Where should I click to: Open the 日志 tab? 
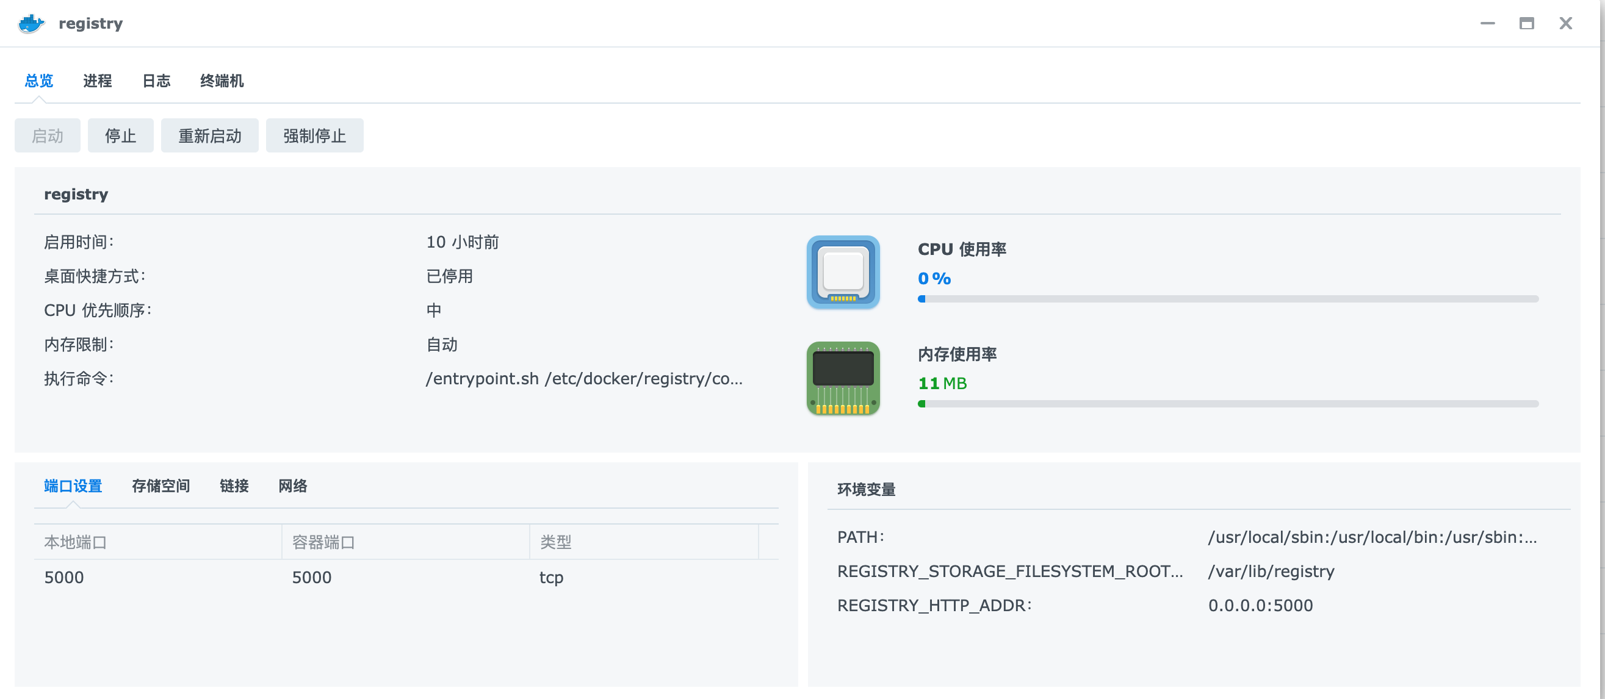[x=156, y=81]
